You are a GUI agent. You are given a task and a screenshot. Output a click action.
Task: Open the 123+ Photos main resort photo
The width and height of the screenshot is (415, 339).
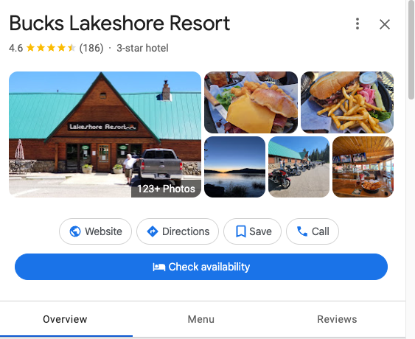[x=105, y=134]
